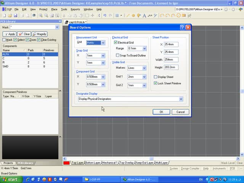Enable Snap To Board Outline

coord(117,55)
